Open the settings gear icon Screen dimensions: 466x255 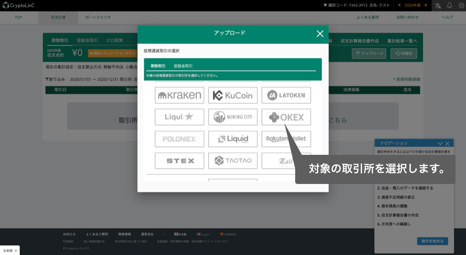point(461,5)
